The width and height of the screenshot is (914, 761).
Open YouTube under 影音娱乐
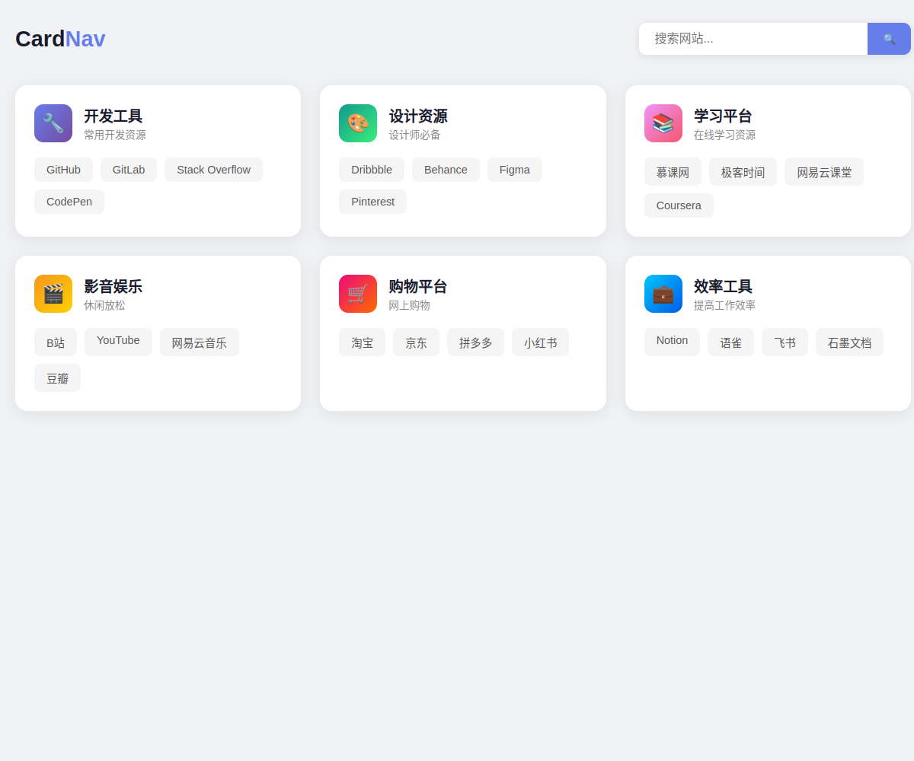pyautogui.click(x=118, y=342)
